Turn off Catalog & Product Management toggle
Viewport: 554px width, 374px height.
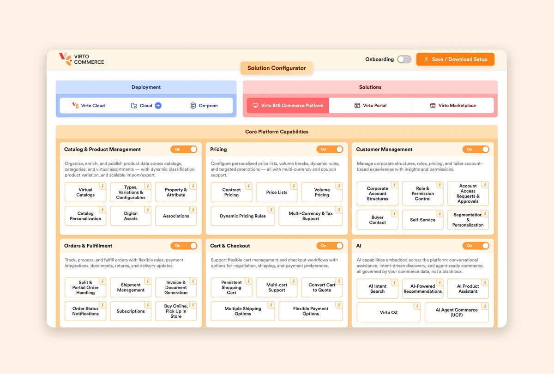click(x=184, y=149)
